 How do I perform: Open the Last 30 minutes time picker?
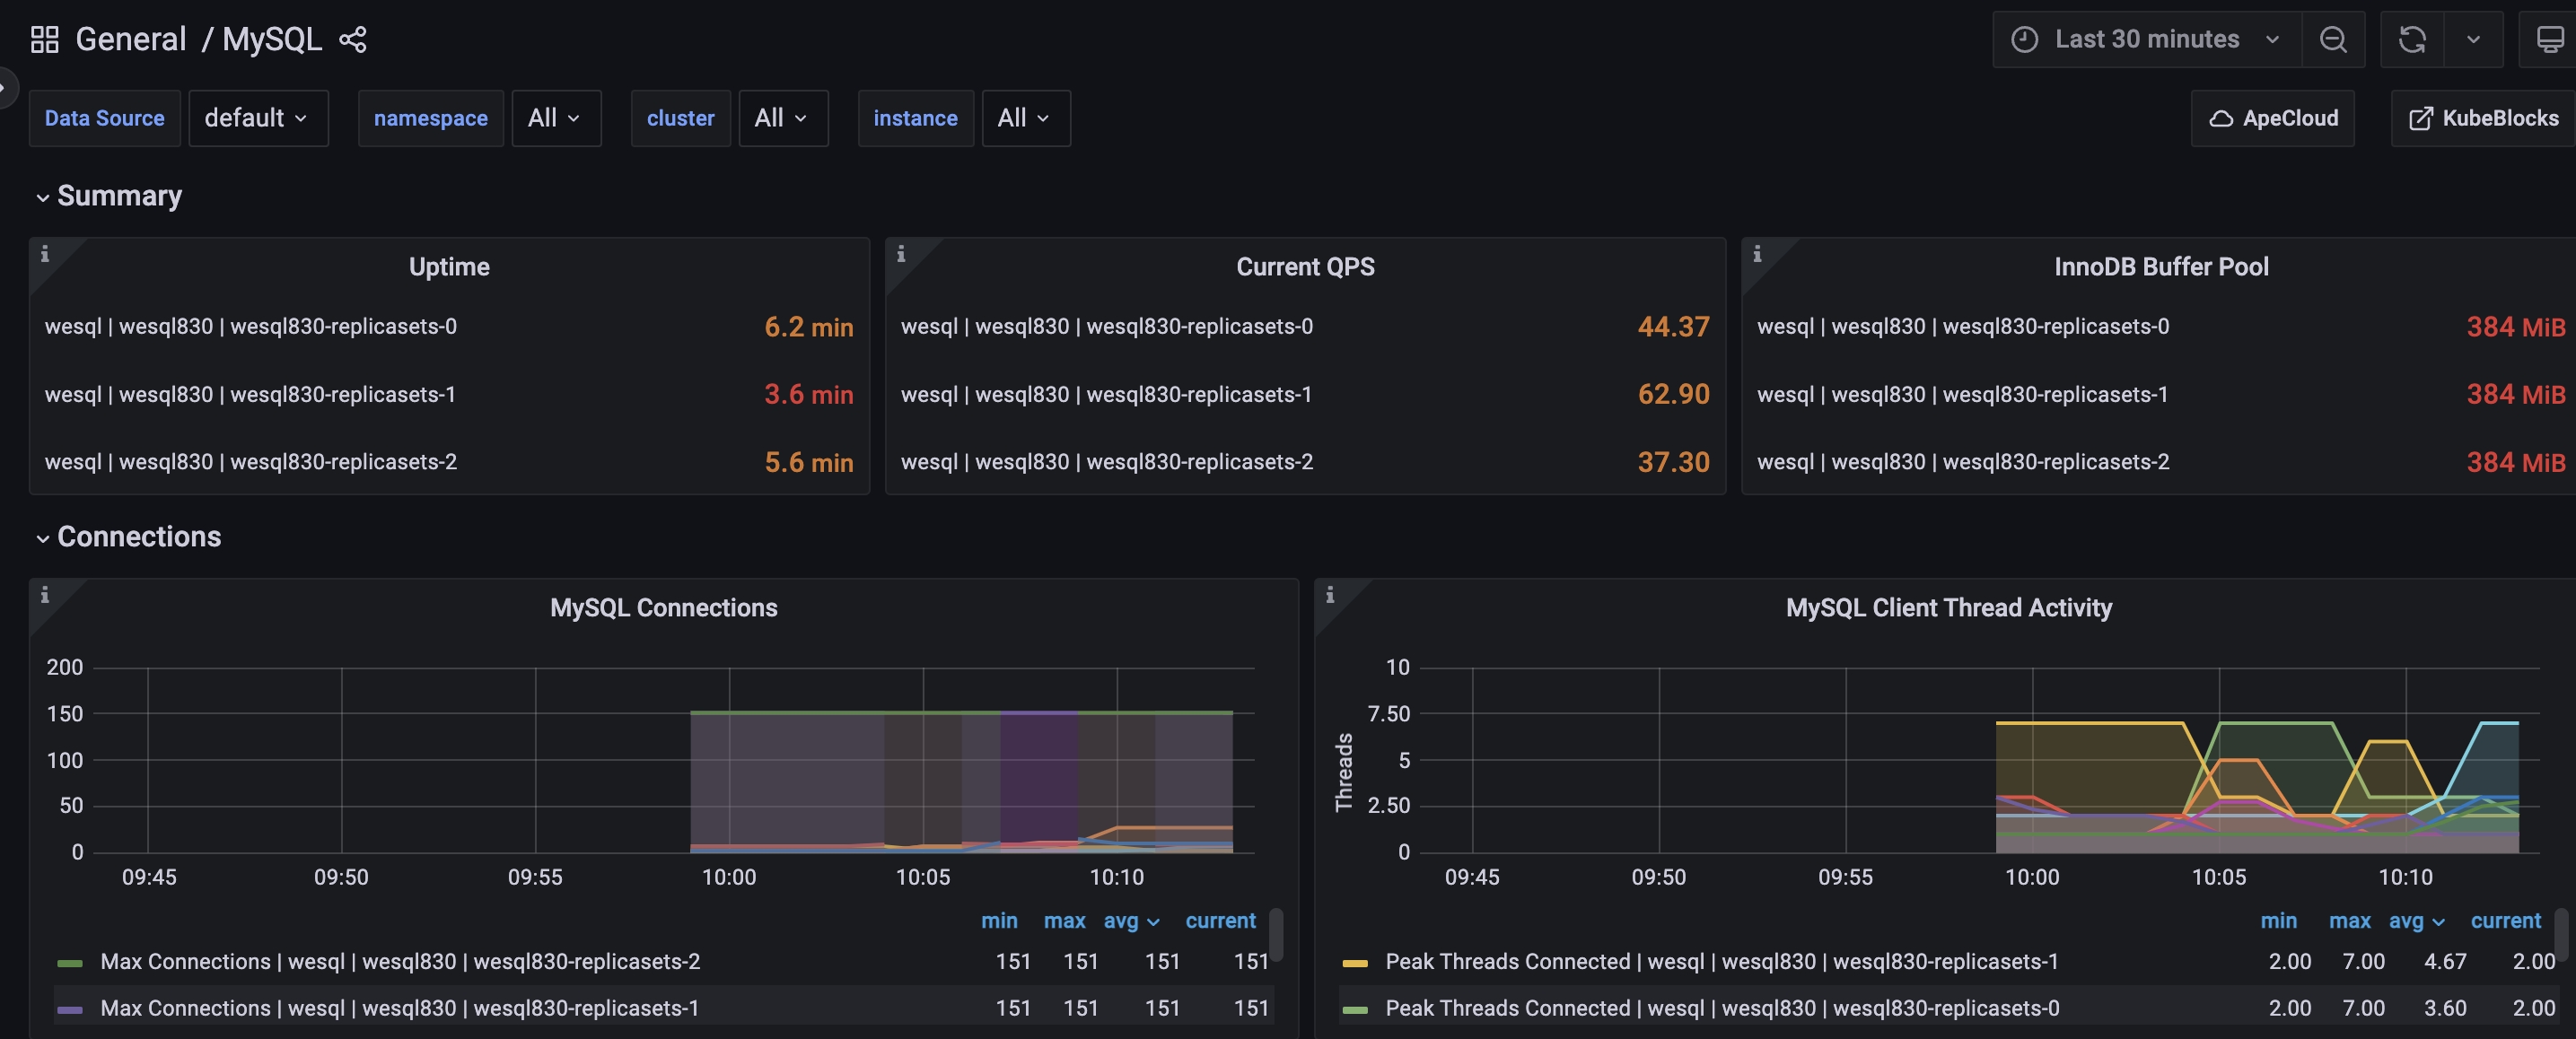pos(2147,40)
